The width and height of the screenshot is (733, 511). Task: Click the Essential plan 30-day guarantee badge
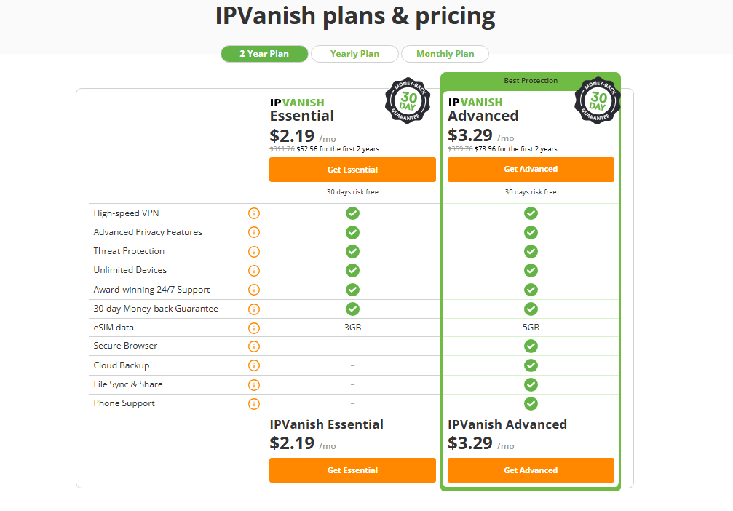408,100
